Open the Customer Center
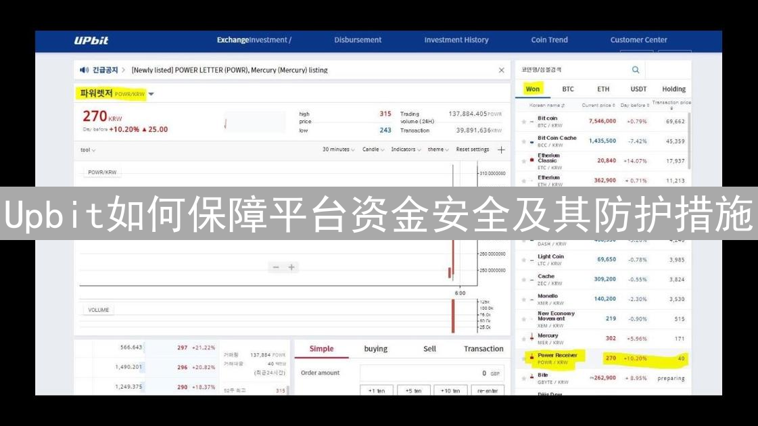This screenshot has width=758, height=426. [x=638, y=40]
